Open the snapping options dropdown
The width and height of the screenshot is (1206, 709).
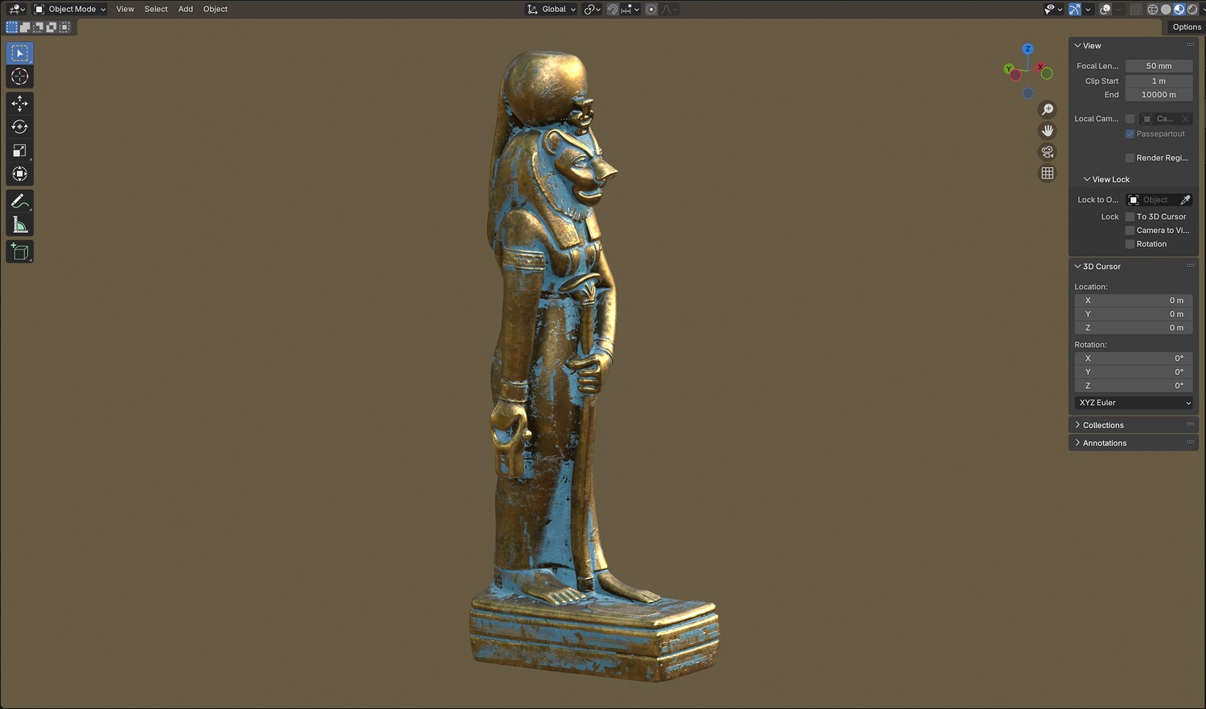(630, 10)
